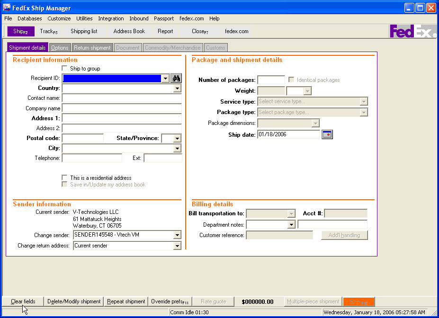Open Track F5 from the toolbar
Screen dimensions: 439x318
pyautogui.click(x=49, y=31)
